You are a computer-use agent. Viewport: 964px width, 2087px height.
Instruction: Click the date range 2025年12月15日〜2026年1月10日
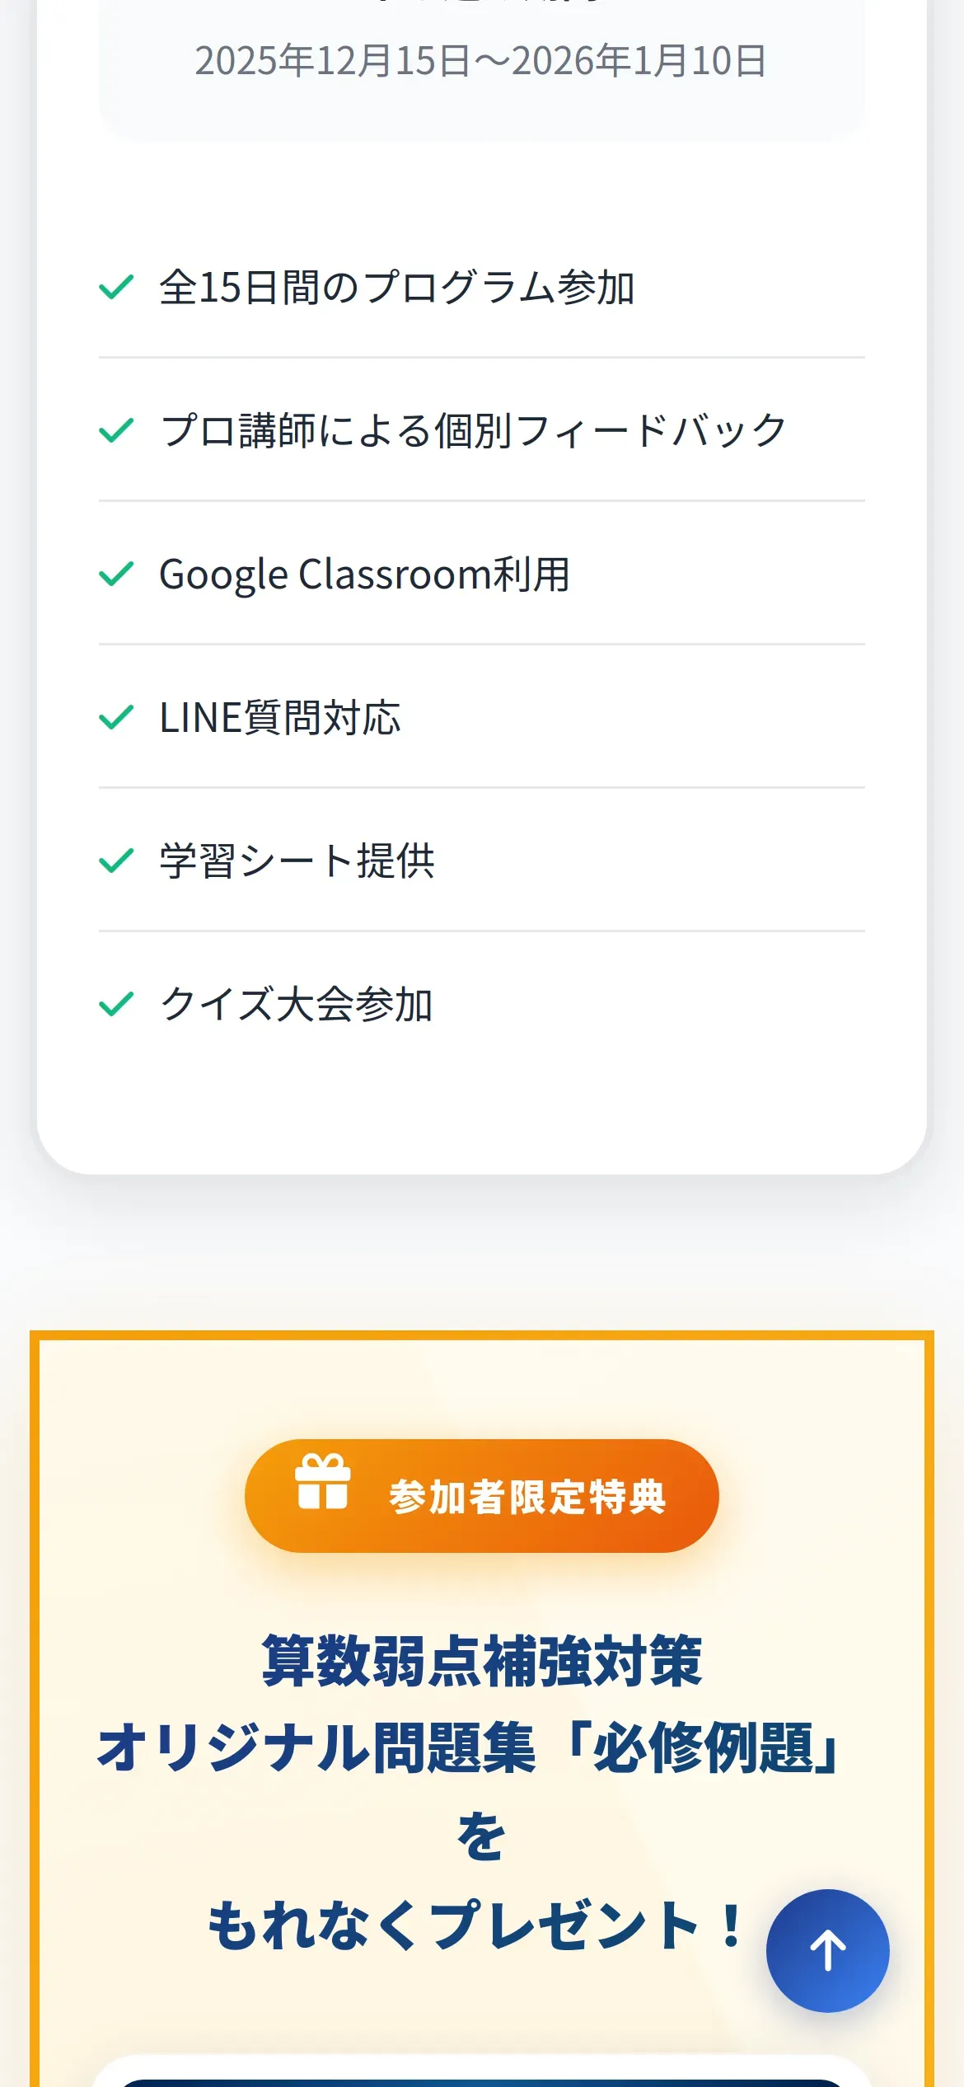tap(481, 61)
